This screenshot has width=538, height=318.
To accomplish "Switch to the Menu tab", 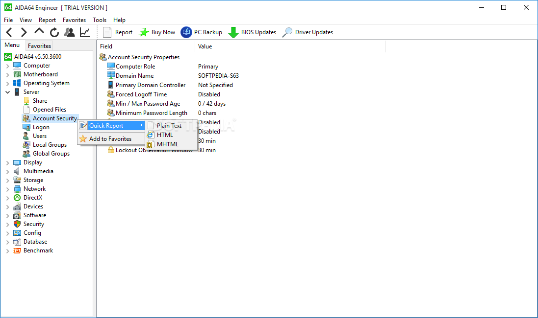I will (12, 45).
